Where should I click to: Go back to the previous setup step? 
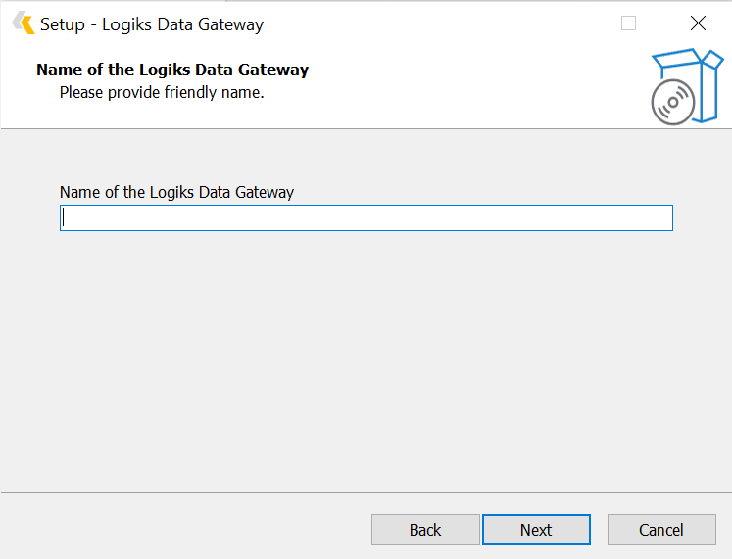(425, 530)
